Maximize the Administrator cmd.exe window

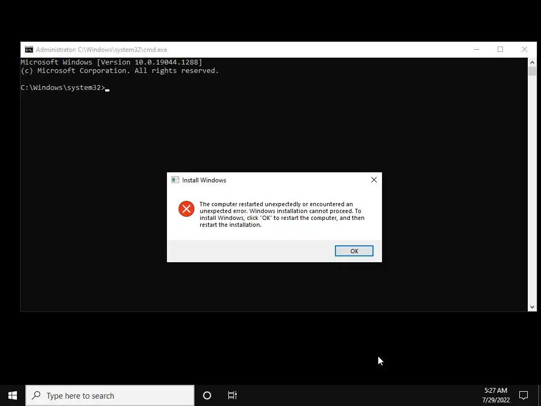pyautogui.click(x=500, y=49)
